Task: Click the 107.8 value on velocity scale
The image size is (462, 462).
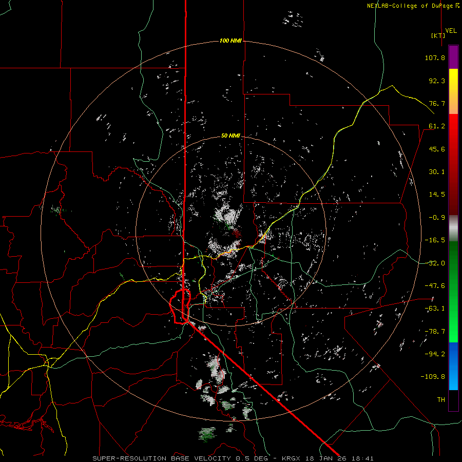Action: [x=435, y=57]
